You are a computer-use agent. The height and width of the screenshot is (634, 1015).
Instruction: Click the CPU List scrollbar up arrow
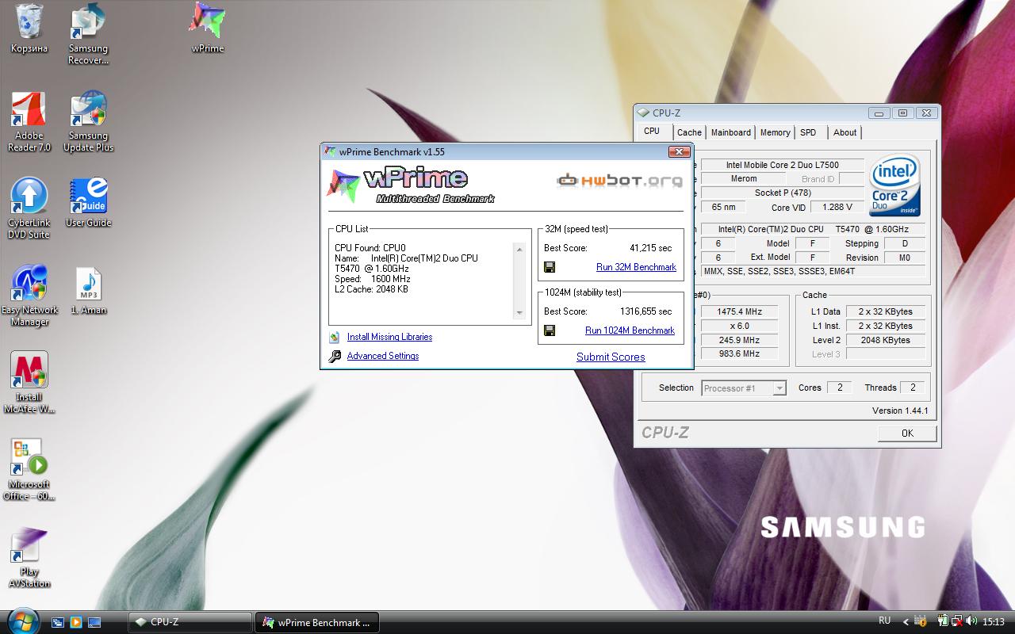pos(520,250)
